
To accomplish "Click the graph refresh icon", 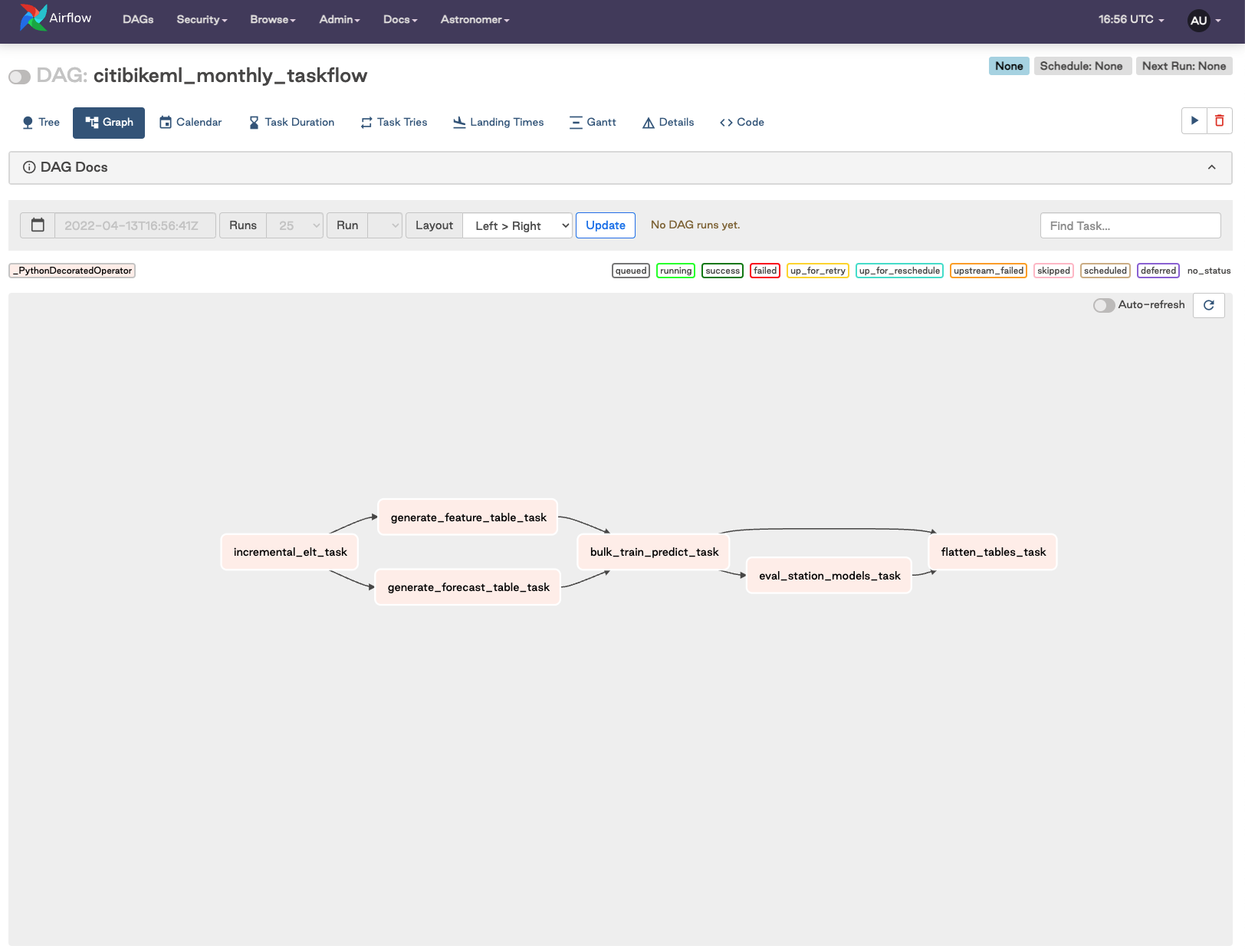I will [x=1208, y=305].
